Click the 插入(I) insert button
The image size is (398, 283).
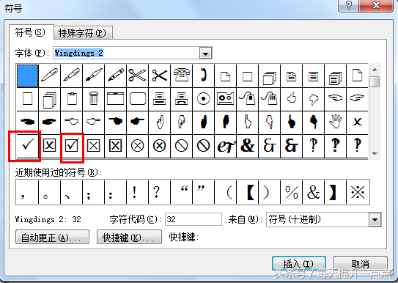click(299, 264)
